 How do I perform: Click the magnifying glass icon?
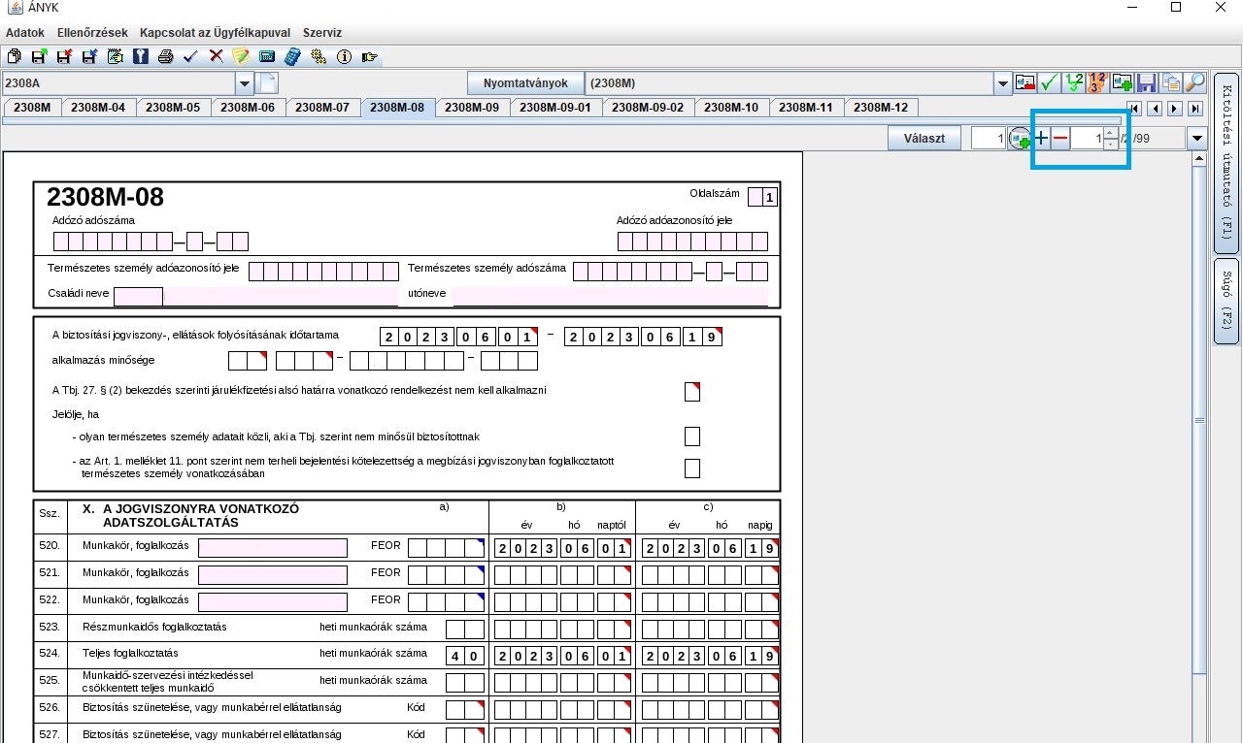point(1195,83)
